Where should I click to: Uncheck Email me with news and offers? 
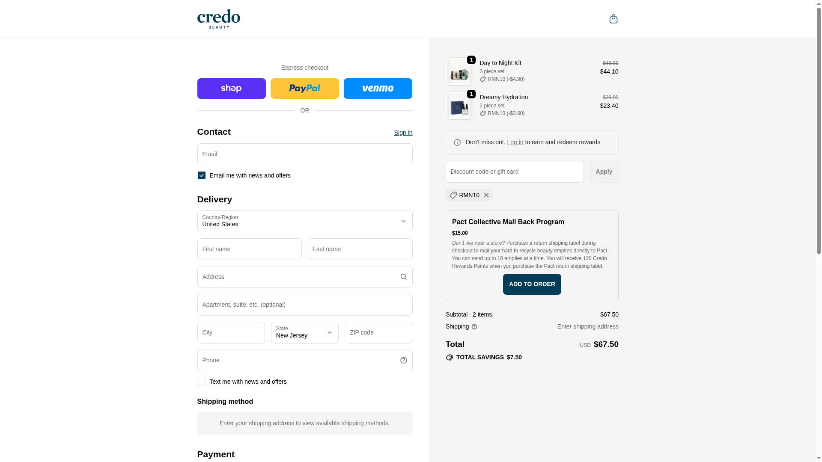[201, 175]
